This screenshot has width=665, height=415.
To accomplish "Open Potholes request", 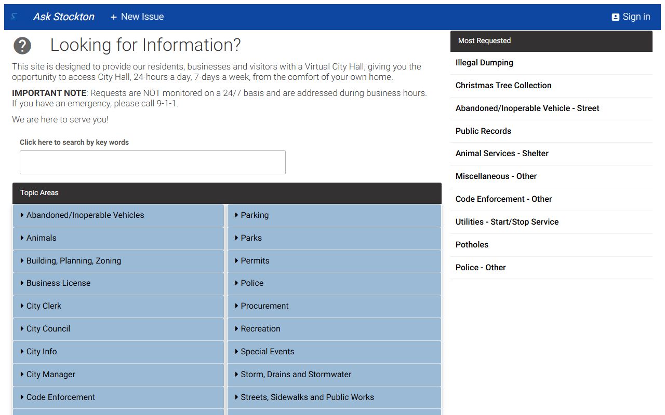I will coord(551,245).
